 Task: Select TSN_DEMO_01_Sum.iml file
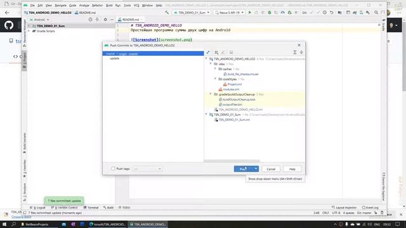(232, 120)
